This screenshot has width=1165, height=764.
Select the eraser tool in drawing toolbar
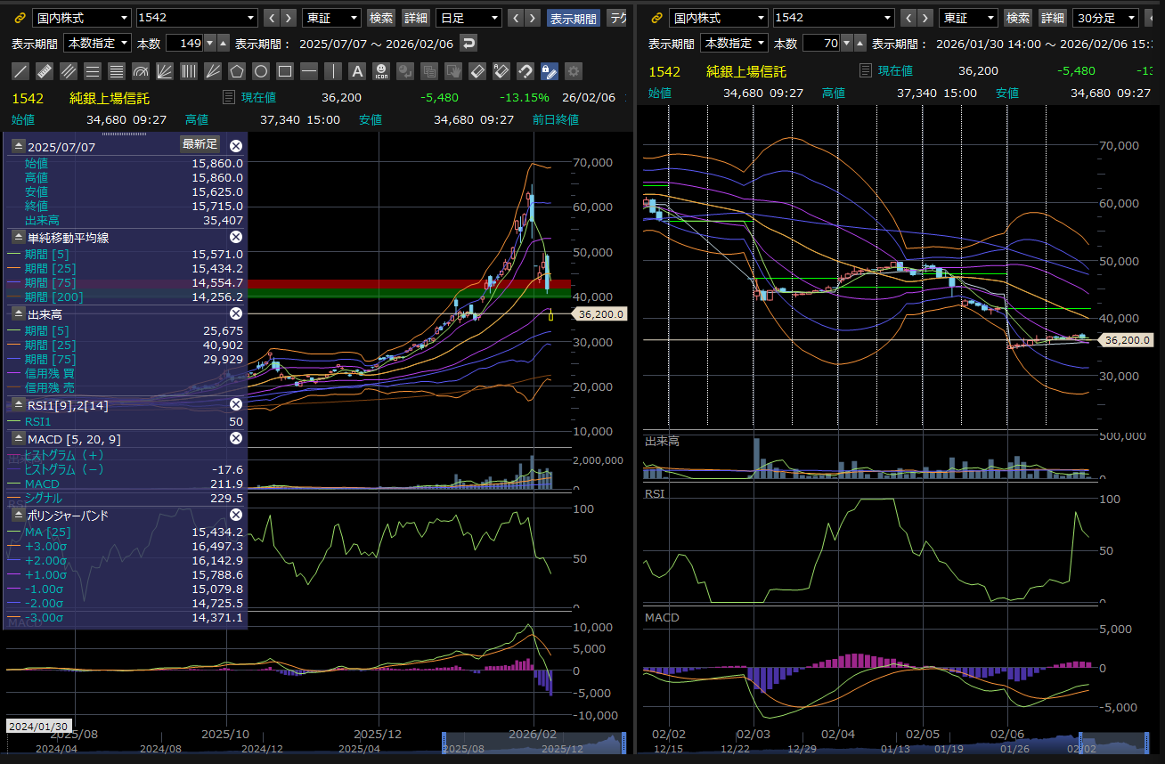pos(477,71)
